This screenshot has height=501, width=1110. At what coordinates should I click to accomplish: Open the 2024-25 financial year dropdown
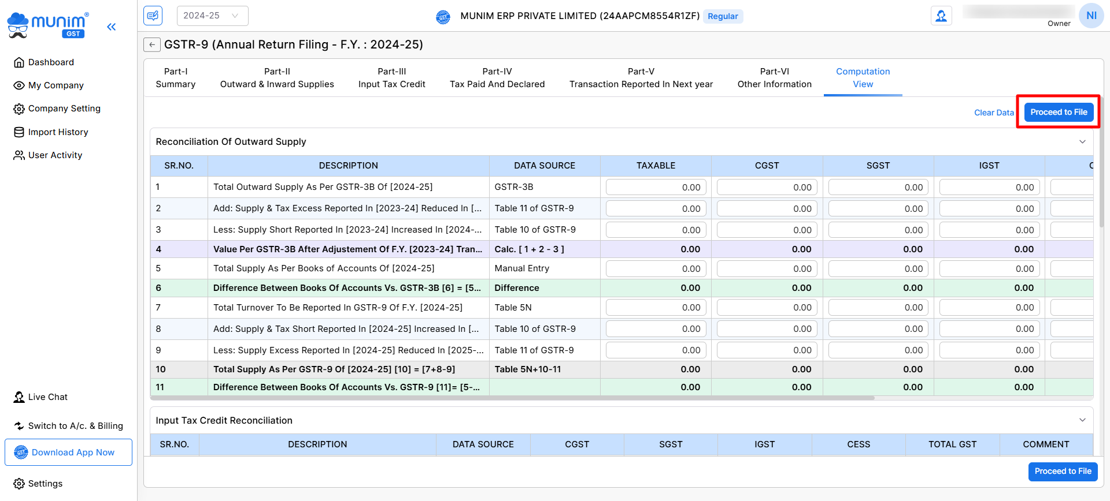(212, 16)
